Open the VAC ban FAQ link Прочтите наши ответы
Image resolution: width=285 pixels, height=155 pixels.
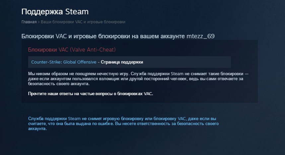tap(91, 94)
